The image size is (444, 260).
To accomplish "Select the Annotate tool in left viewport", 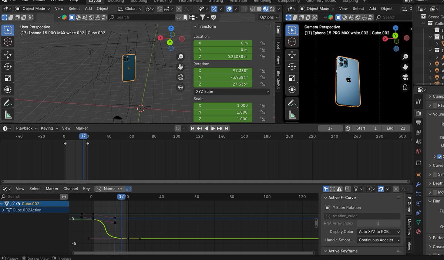I will [x=8, y=103].
